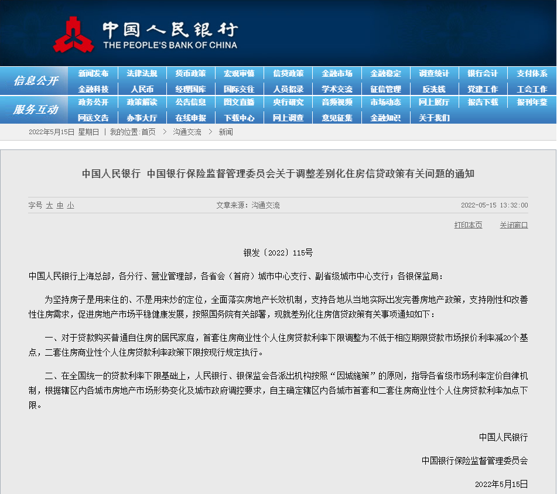The width and height of the screenshot is (557, 494).
Task: Open 支付体系
Action: click(532, 73)
